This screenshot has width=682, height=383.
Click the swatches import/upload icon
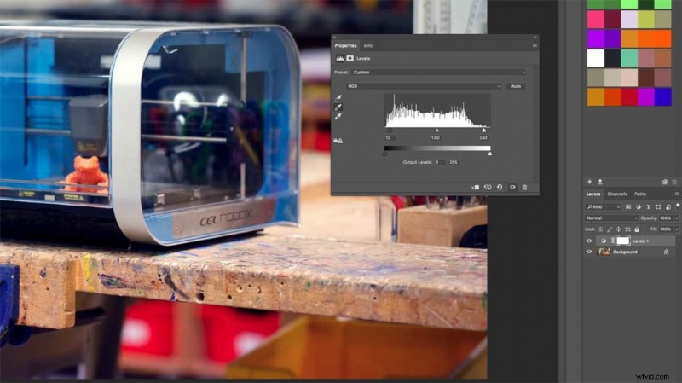pyautogui.click(x=600, y=182)
